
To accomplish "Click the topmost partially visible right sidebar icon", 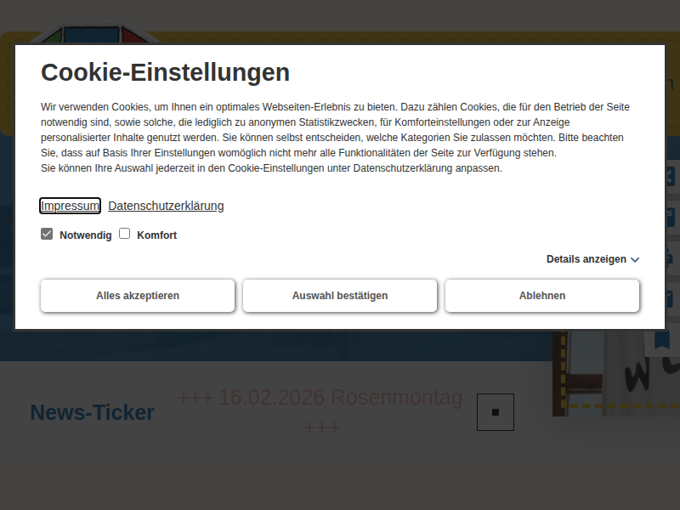I will click(671, 176).
